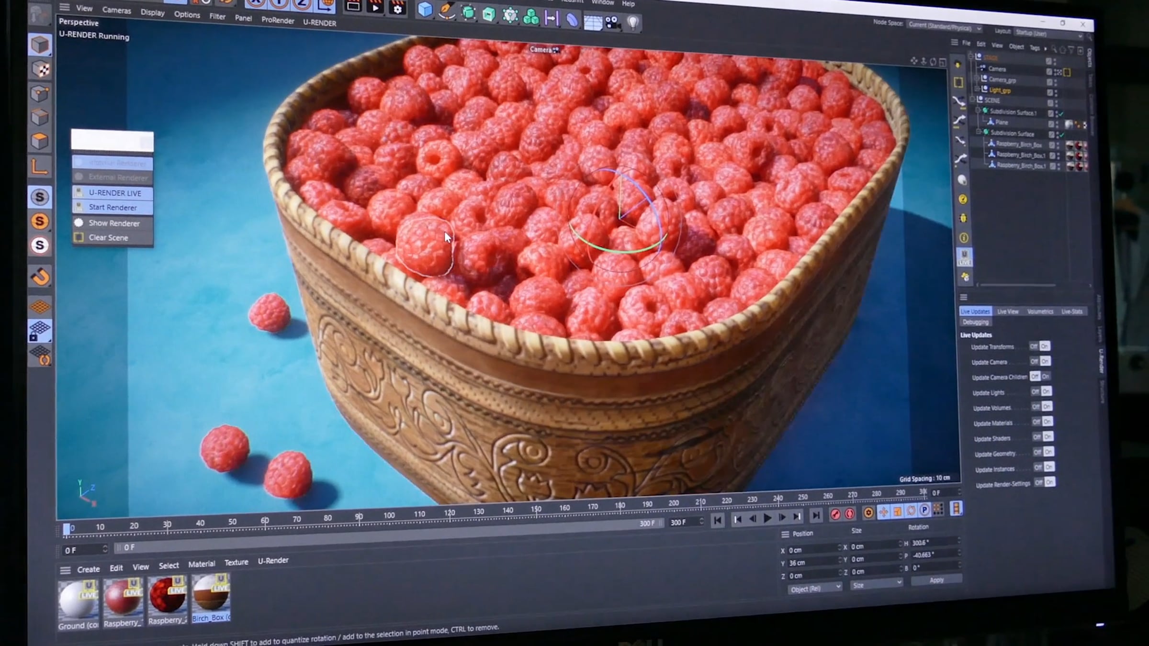Open the Layout dropdown

[1048, 33]
